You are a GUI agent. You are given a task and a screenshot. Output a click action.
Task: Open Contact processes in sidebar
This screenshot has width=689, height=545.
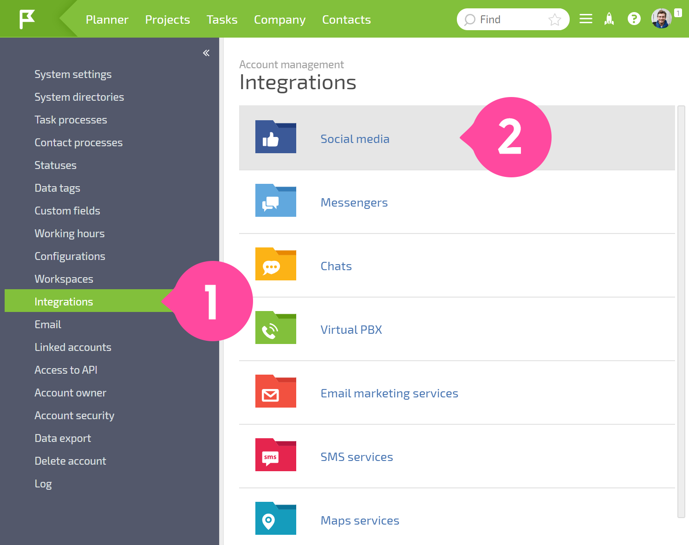79,143
